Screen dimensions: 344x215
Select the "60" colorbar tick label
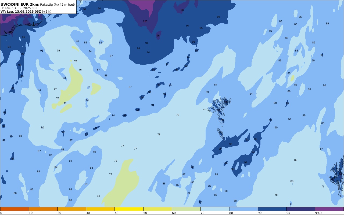click(174, 213)
